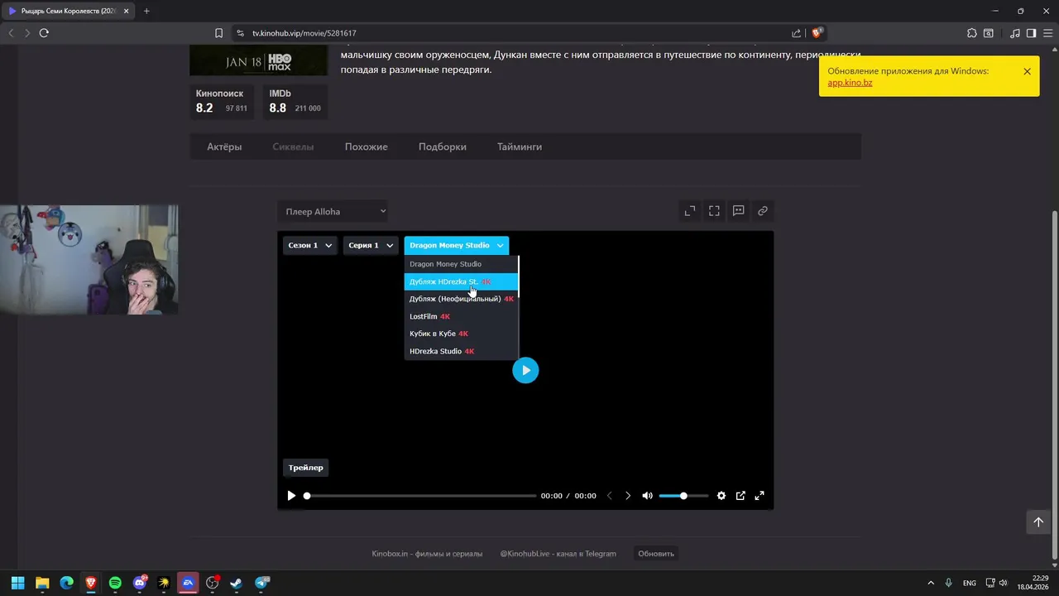Choose Дубляж (Неофициальный) 4K voiceover

(461, 299)
